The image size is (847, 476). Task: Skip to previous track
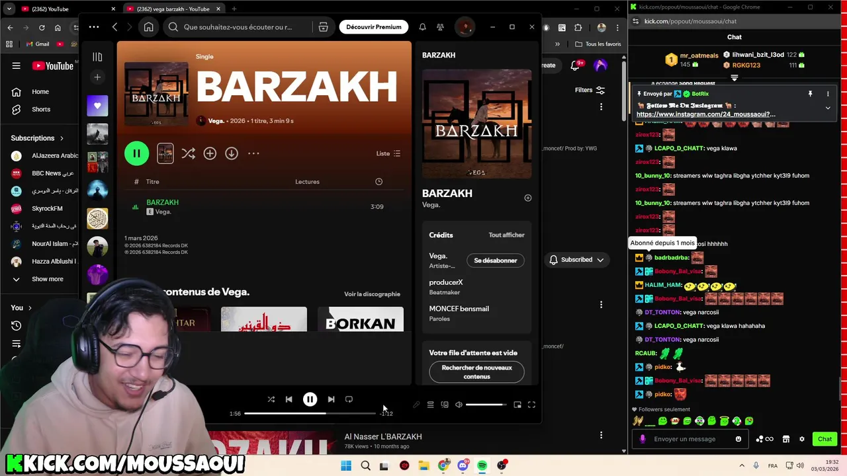(289, 399)
